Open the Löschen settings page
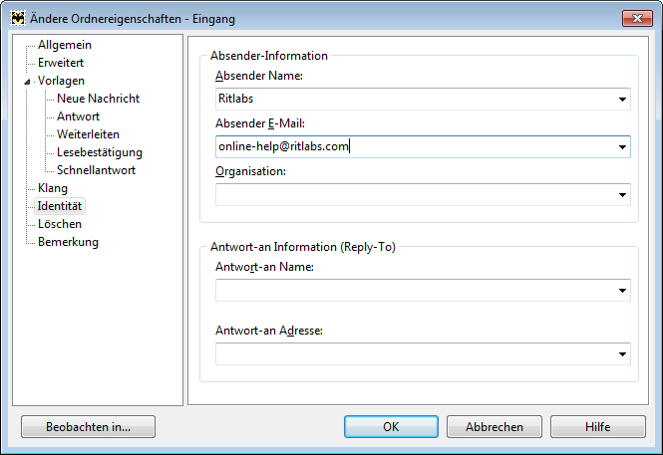Image resolution: width=663 pixels, height=455 pixels. [x=60, y=224]
